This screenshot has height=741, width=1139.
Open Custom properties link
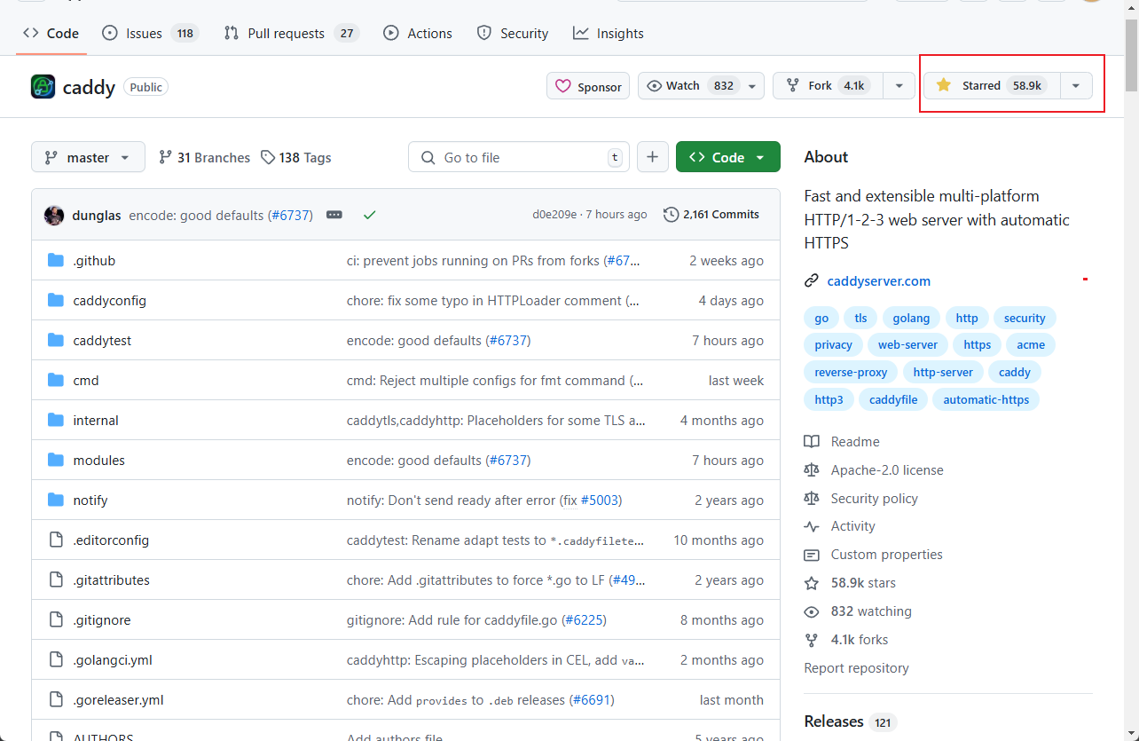tap(873, 555)
